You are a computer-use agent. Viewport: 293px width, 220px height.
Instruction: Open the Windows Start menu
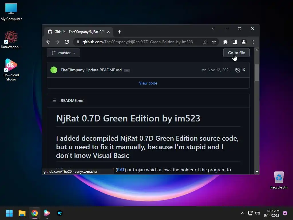point(9,213)
